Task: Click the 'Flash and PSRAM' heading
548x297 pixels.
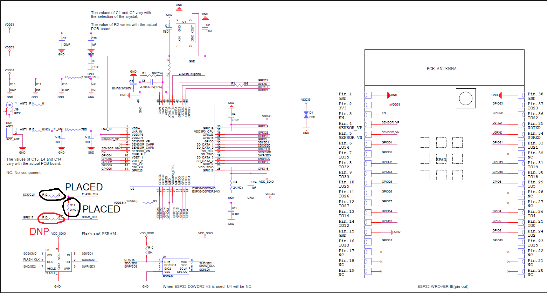Action: 99,234
